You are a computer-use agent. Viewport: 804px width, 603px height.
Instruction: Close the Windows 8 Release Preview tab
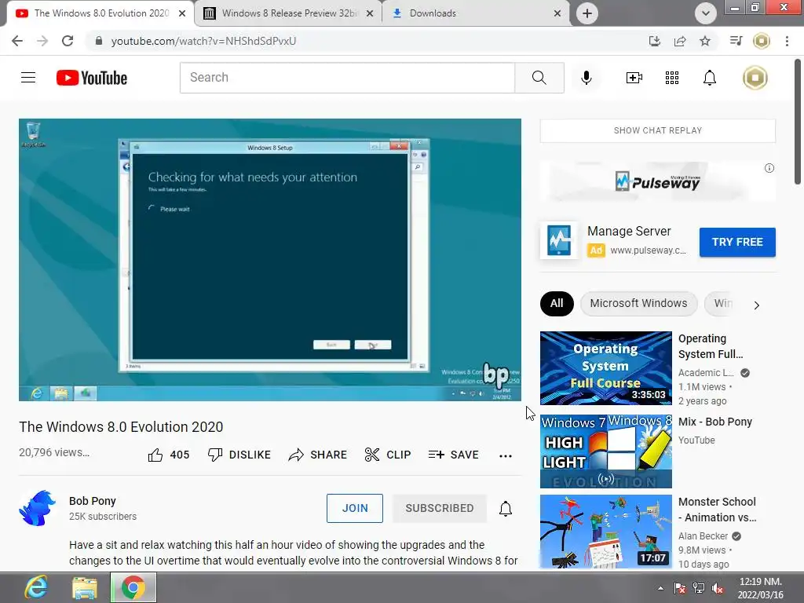click(370, 13)
